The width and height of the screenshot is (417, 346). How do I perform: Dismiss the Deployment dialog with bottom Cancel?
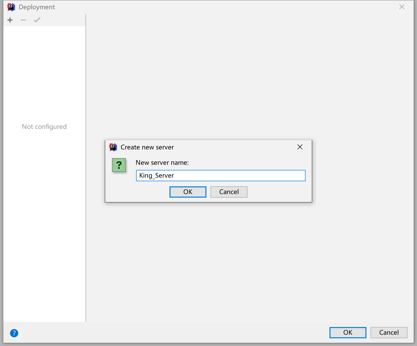[x=388, y=332]
